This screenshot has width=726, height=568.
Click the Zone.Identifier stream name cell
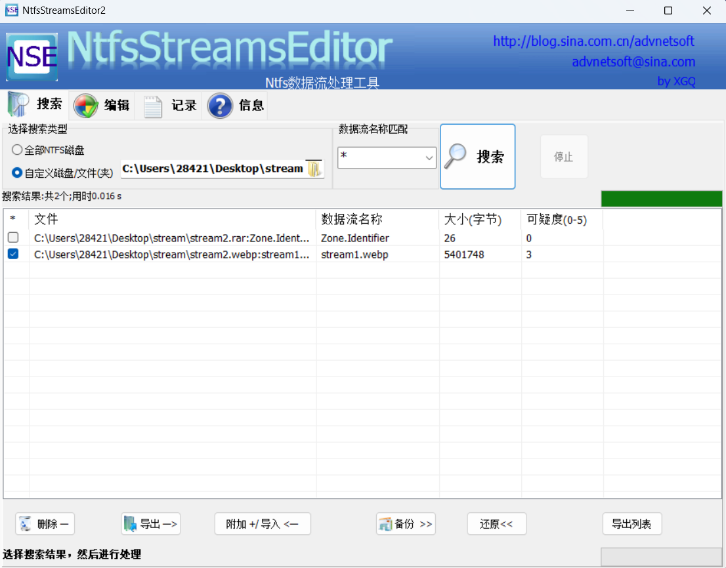point(355,238)
